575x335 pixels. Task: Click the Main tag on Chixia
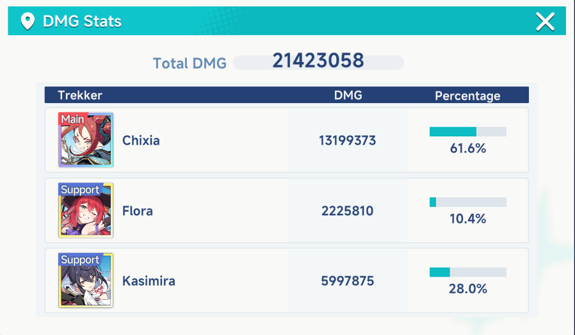pos(72,119)
